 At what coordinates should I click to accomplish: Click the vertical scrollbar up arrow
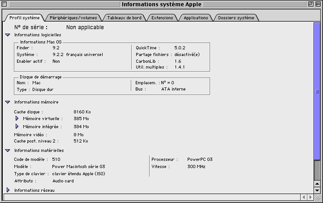coord(317,184)
